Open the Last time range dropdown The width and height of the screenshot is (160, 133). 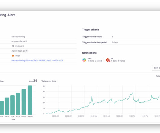[x=156, y=68]
